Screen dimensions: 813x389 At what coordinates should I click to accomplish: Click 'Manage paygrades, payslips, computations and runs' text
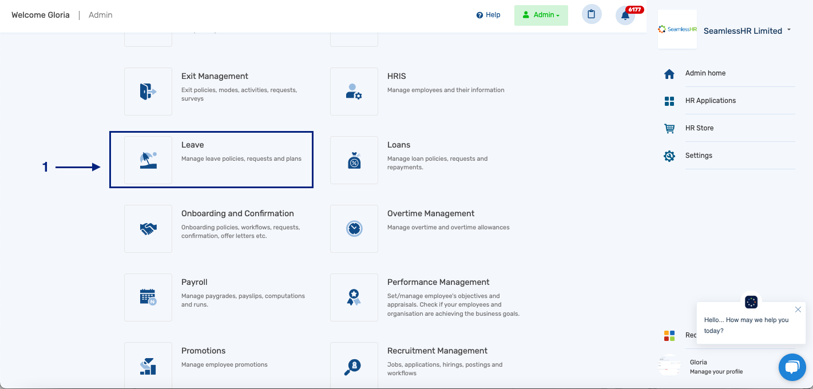click(243, 300)
